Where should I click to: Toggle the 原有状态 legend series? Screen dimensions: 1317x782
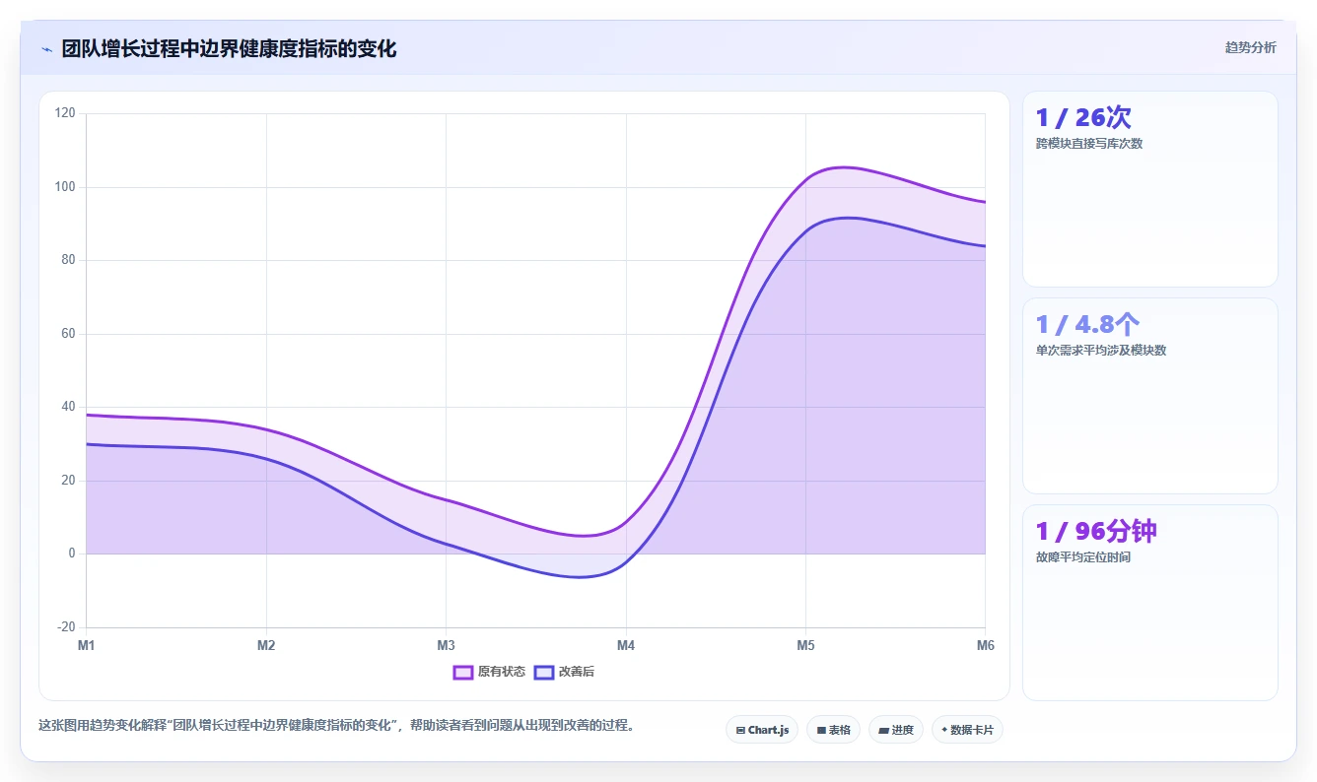coord(489,672)
